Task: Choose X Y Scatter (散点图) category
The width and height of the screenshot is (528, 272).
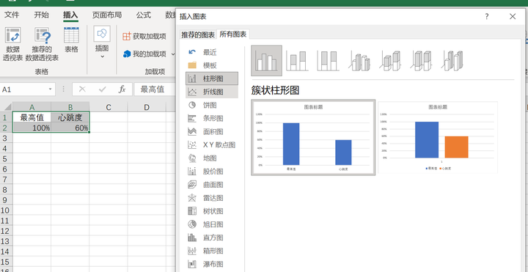Action: click(x=212, y=144)
